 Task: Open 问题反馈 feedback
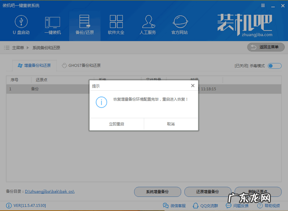point(237,206)
